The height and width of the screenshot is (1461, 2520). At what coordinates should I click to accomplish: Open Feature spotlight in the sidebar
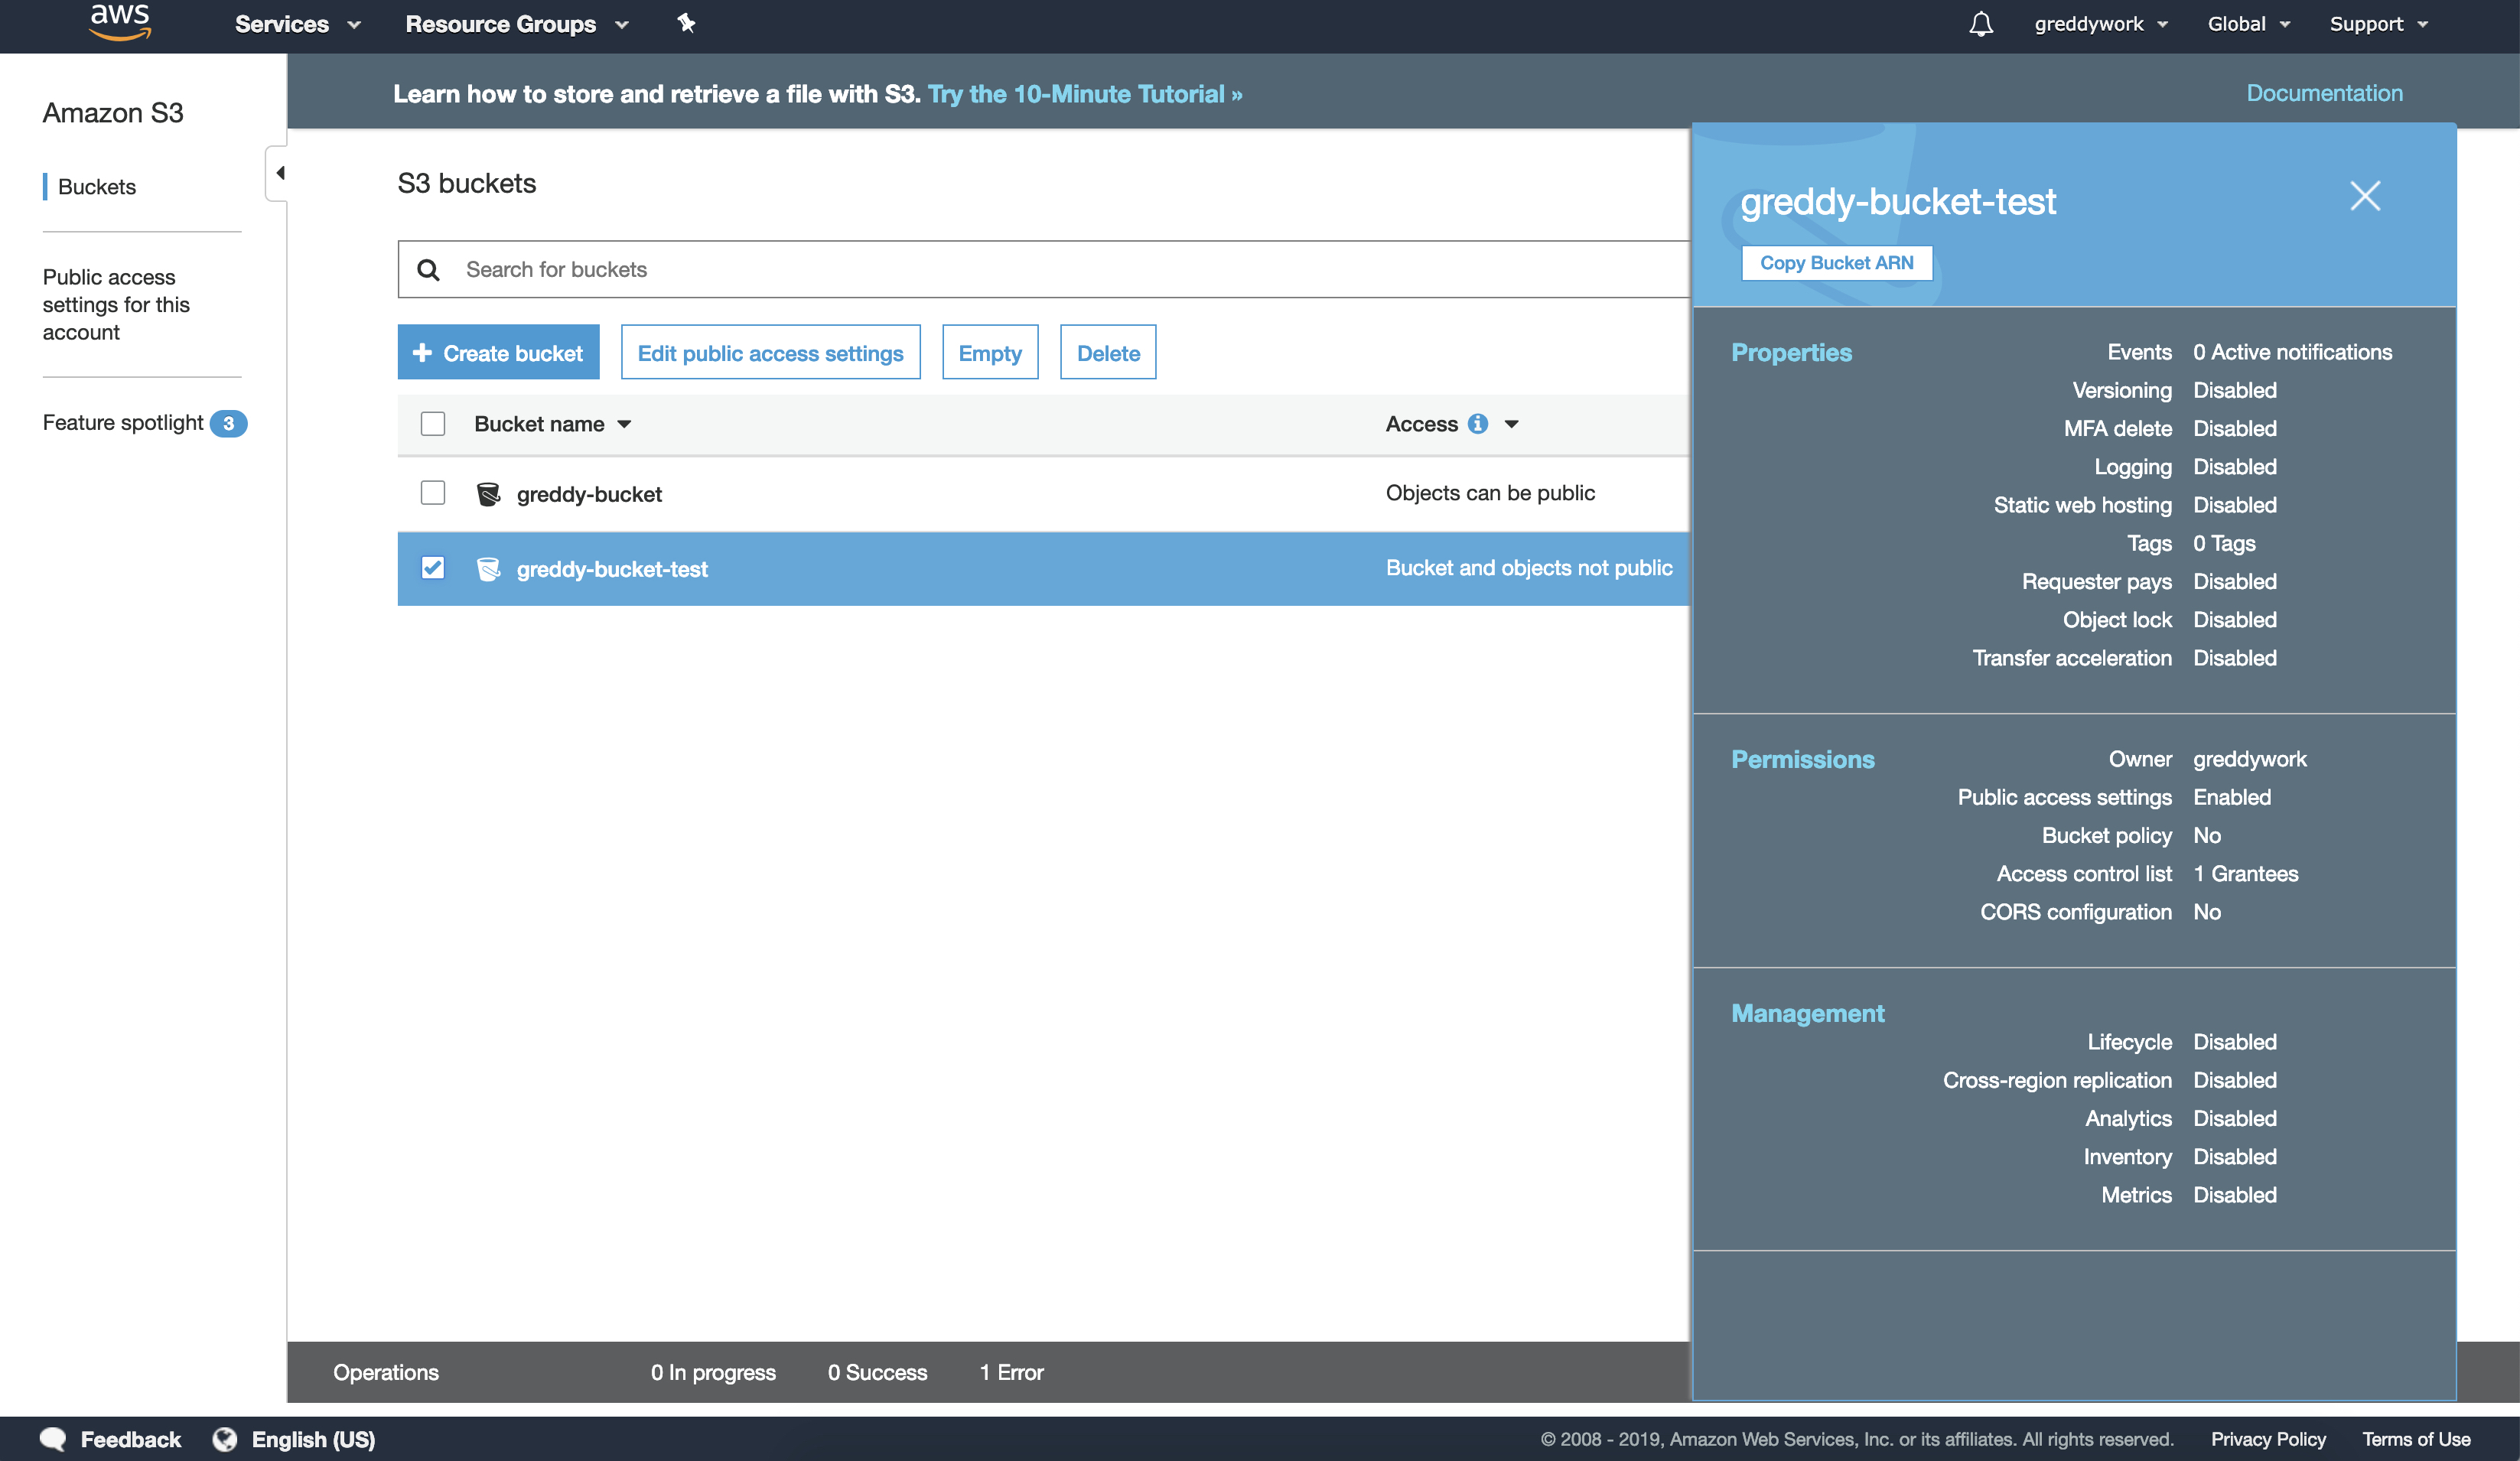[x=123, y=423]
